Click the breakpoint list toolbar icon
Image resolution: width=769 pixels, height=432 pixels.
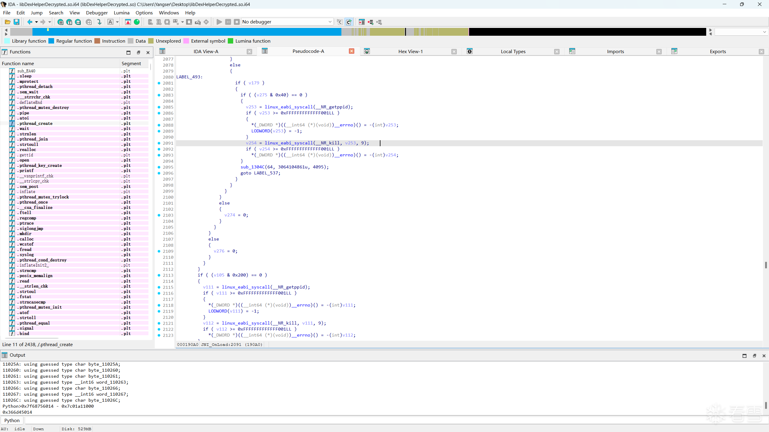[362, 22]
